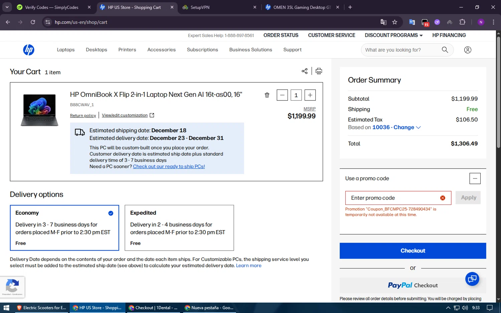Open browser extensions puzzle icon
Image resolution: width=501 pixels, height=313 pixels.
tap(462, 22)
